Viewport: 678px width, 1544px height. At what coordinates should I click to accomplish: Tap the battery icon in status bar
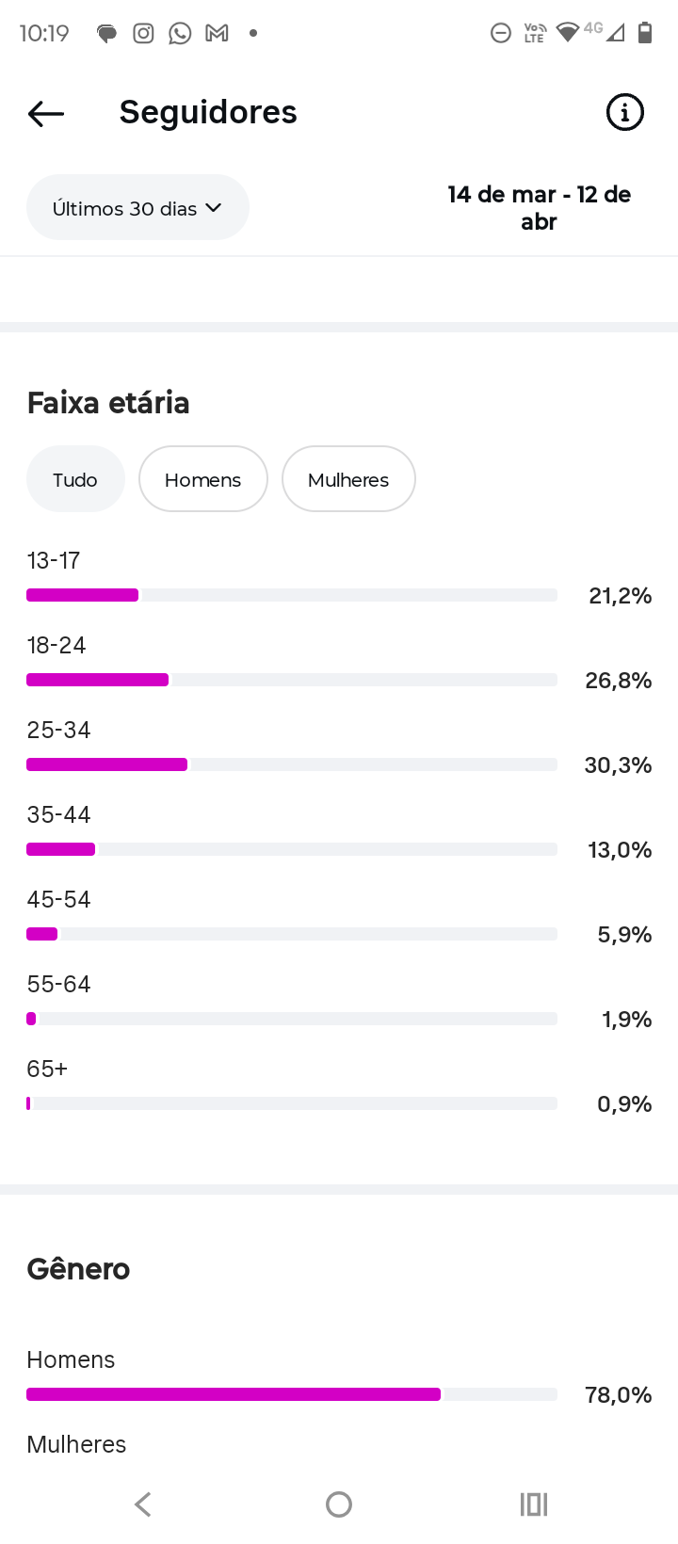(x=645, y=33)
